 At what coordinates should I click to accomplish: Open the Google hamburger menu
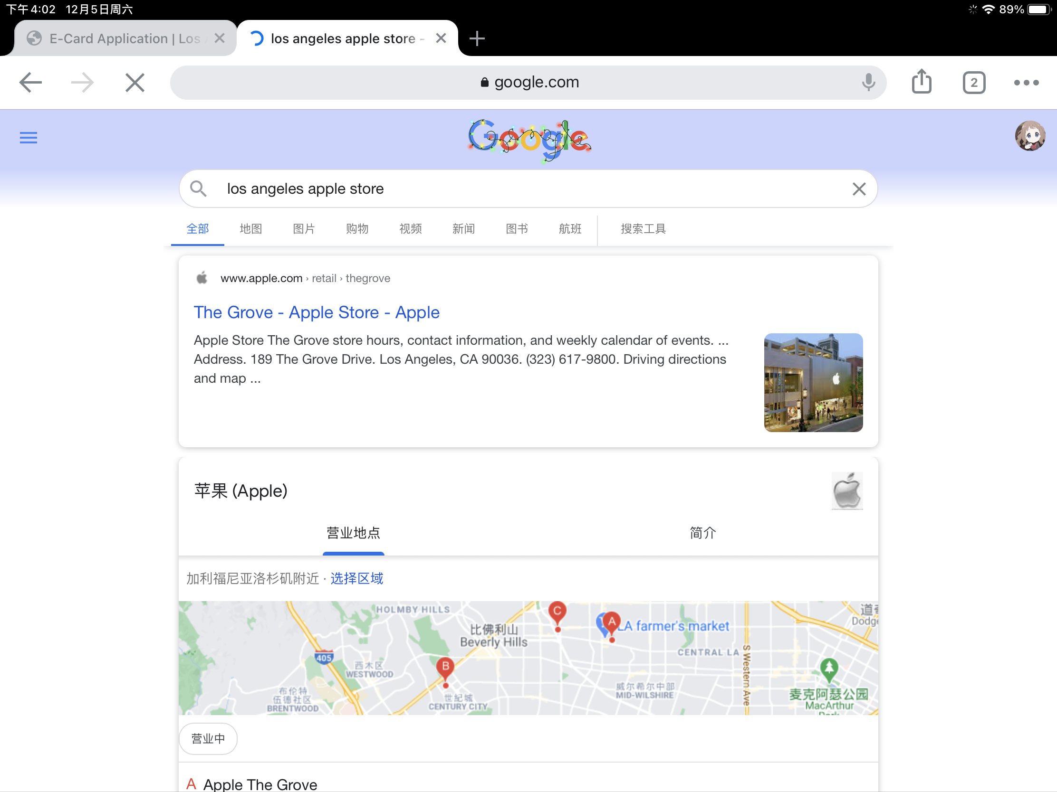click(x=28, y=138)
